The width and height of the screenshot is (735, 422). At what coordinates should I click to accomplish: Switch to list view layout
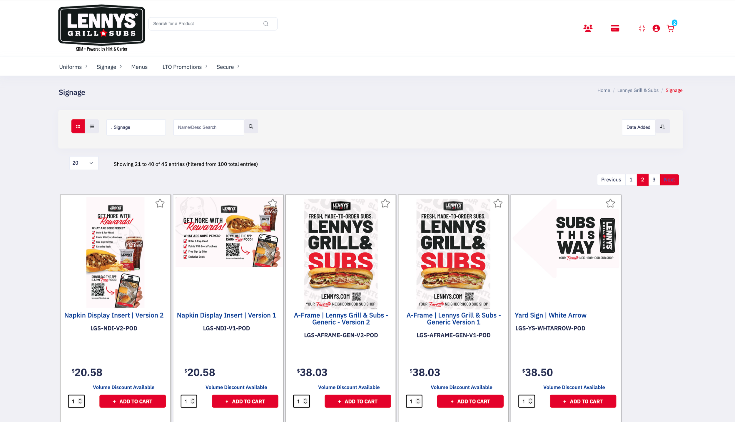(x=92, y=126)
